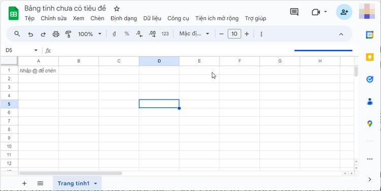Image resolution: width=381 pixels, height=191 pixels.
Task: Open the Google Tasks side panel icon
Action: (370, 79)
